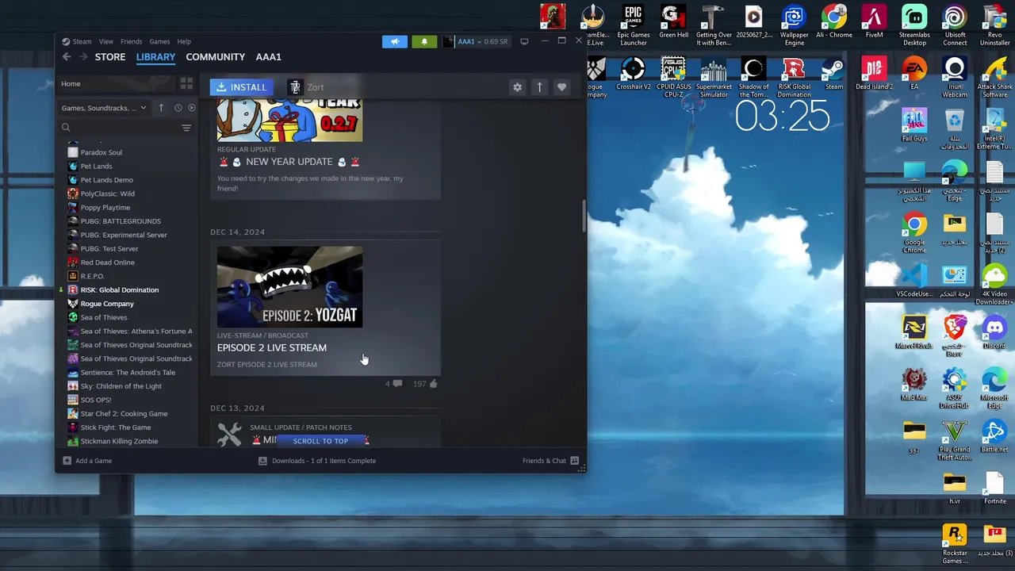Click the Steam announcements megaphone icon
1015x571 pixels.
click(394, 41)
